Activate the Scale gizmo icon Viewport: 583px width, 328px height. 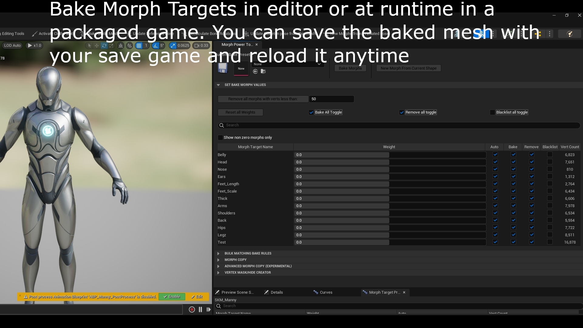tap(111, 46)
